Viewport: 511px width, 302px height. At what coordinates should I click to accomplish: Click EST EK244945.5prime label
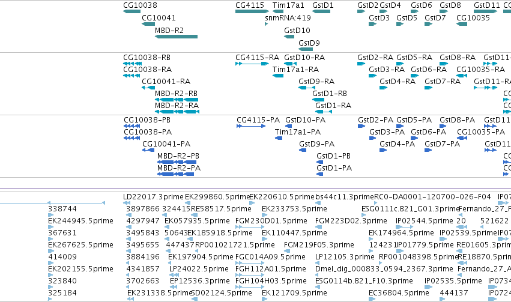point(81,221)
